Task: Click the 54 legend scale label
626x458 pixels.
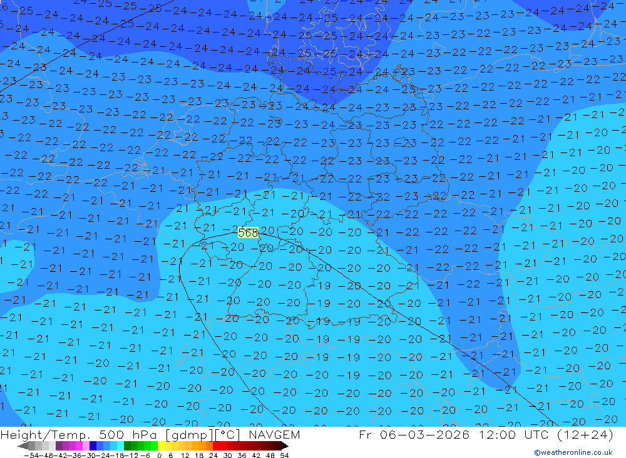Action: (x=284, y=456)
